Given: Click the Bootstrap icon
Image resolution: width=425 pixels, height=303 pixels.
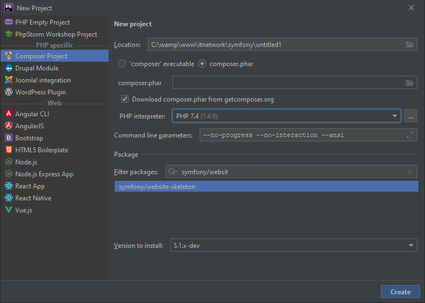Looking at the screenshot, I should (9, 138).
